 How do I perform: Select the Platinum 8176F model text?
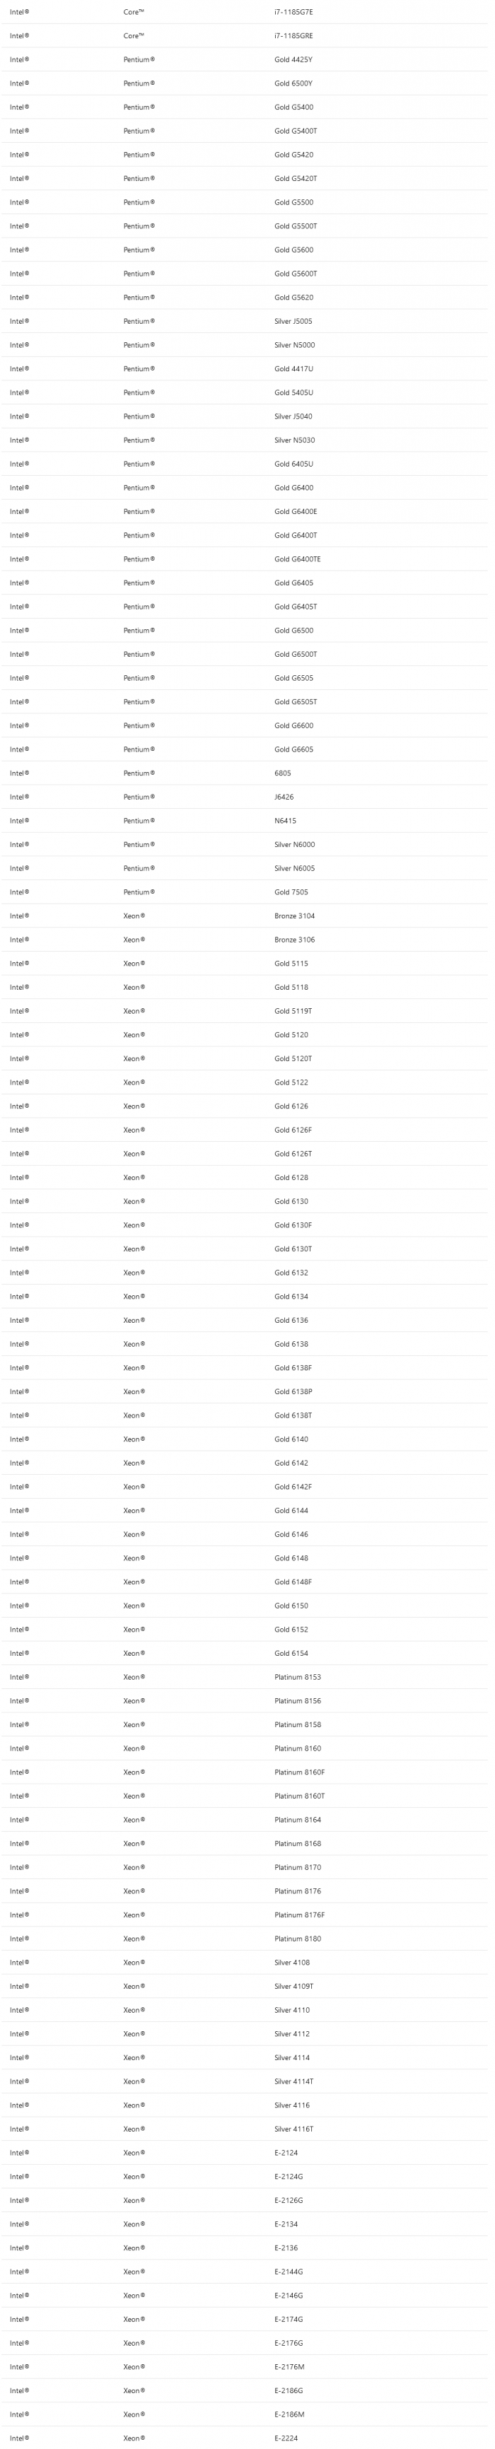(299, 1914)
